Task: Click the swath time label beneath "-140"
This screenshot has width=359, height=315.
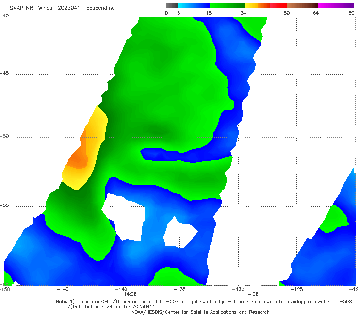Action: 131,294
